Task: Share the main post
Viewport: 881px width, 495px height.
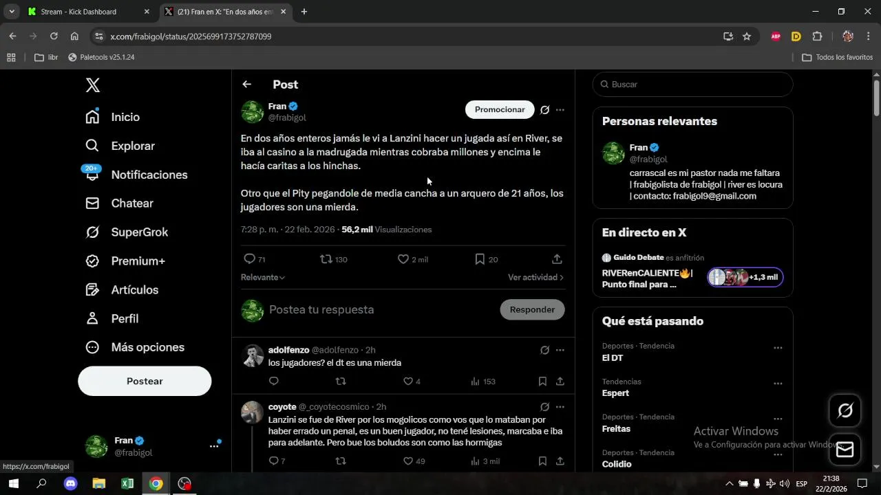Action: (x=557, y=259)
